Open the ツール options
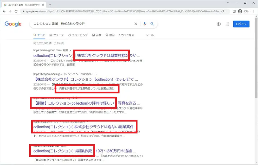This screenshot has width=258, height=165. pyautogui.click(x=150, y=35)
